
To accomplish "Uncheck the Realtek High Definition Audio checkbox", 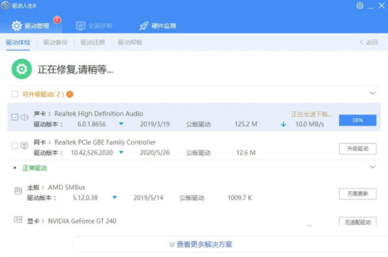I will pyautogui.click(x=15, y=117).
